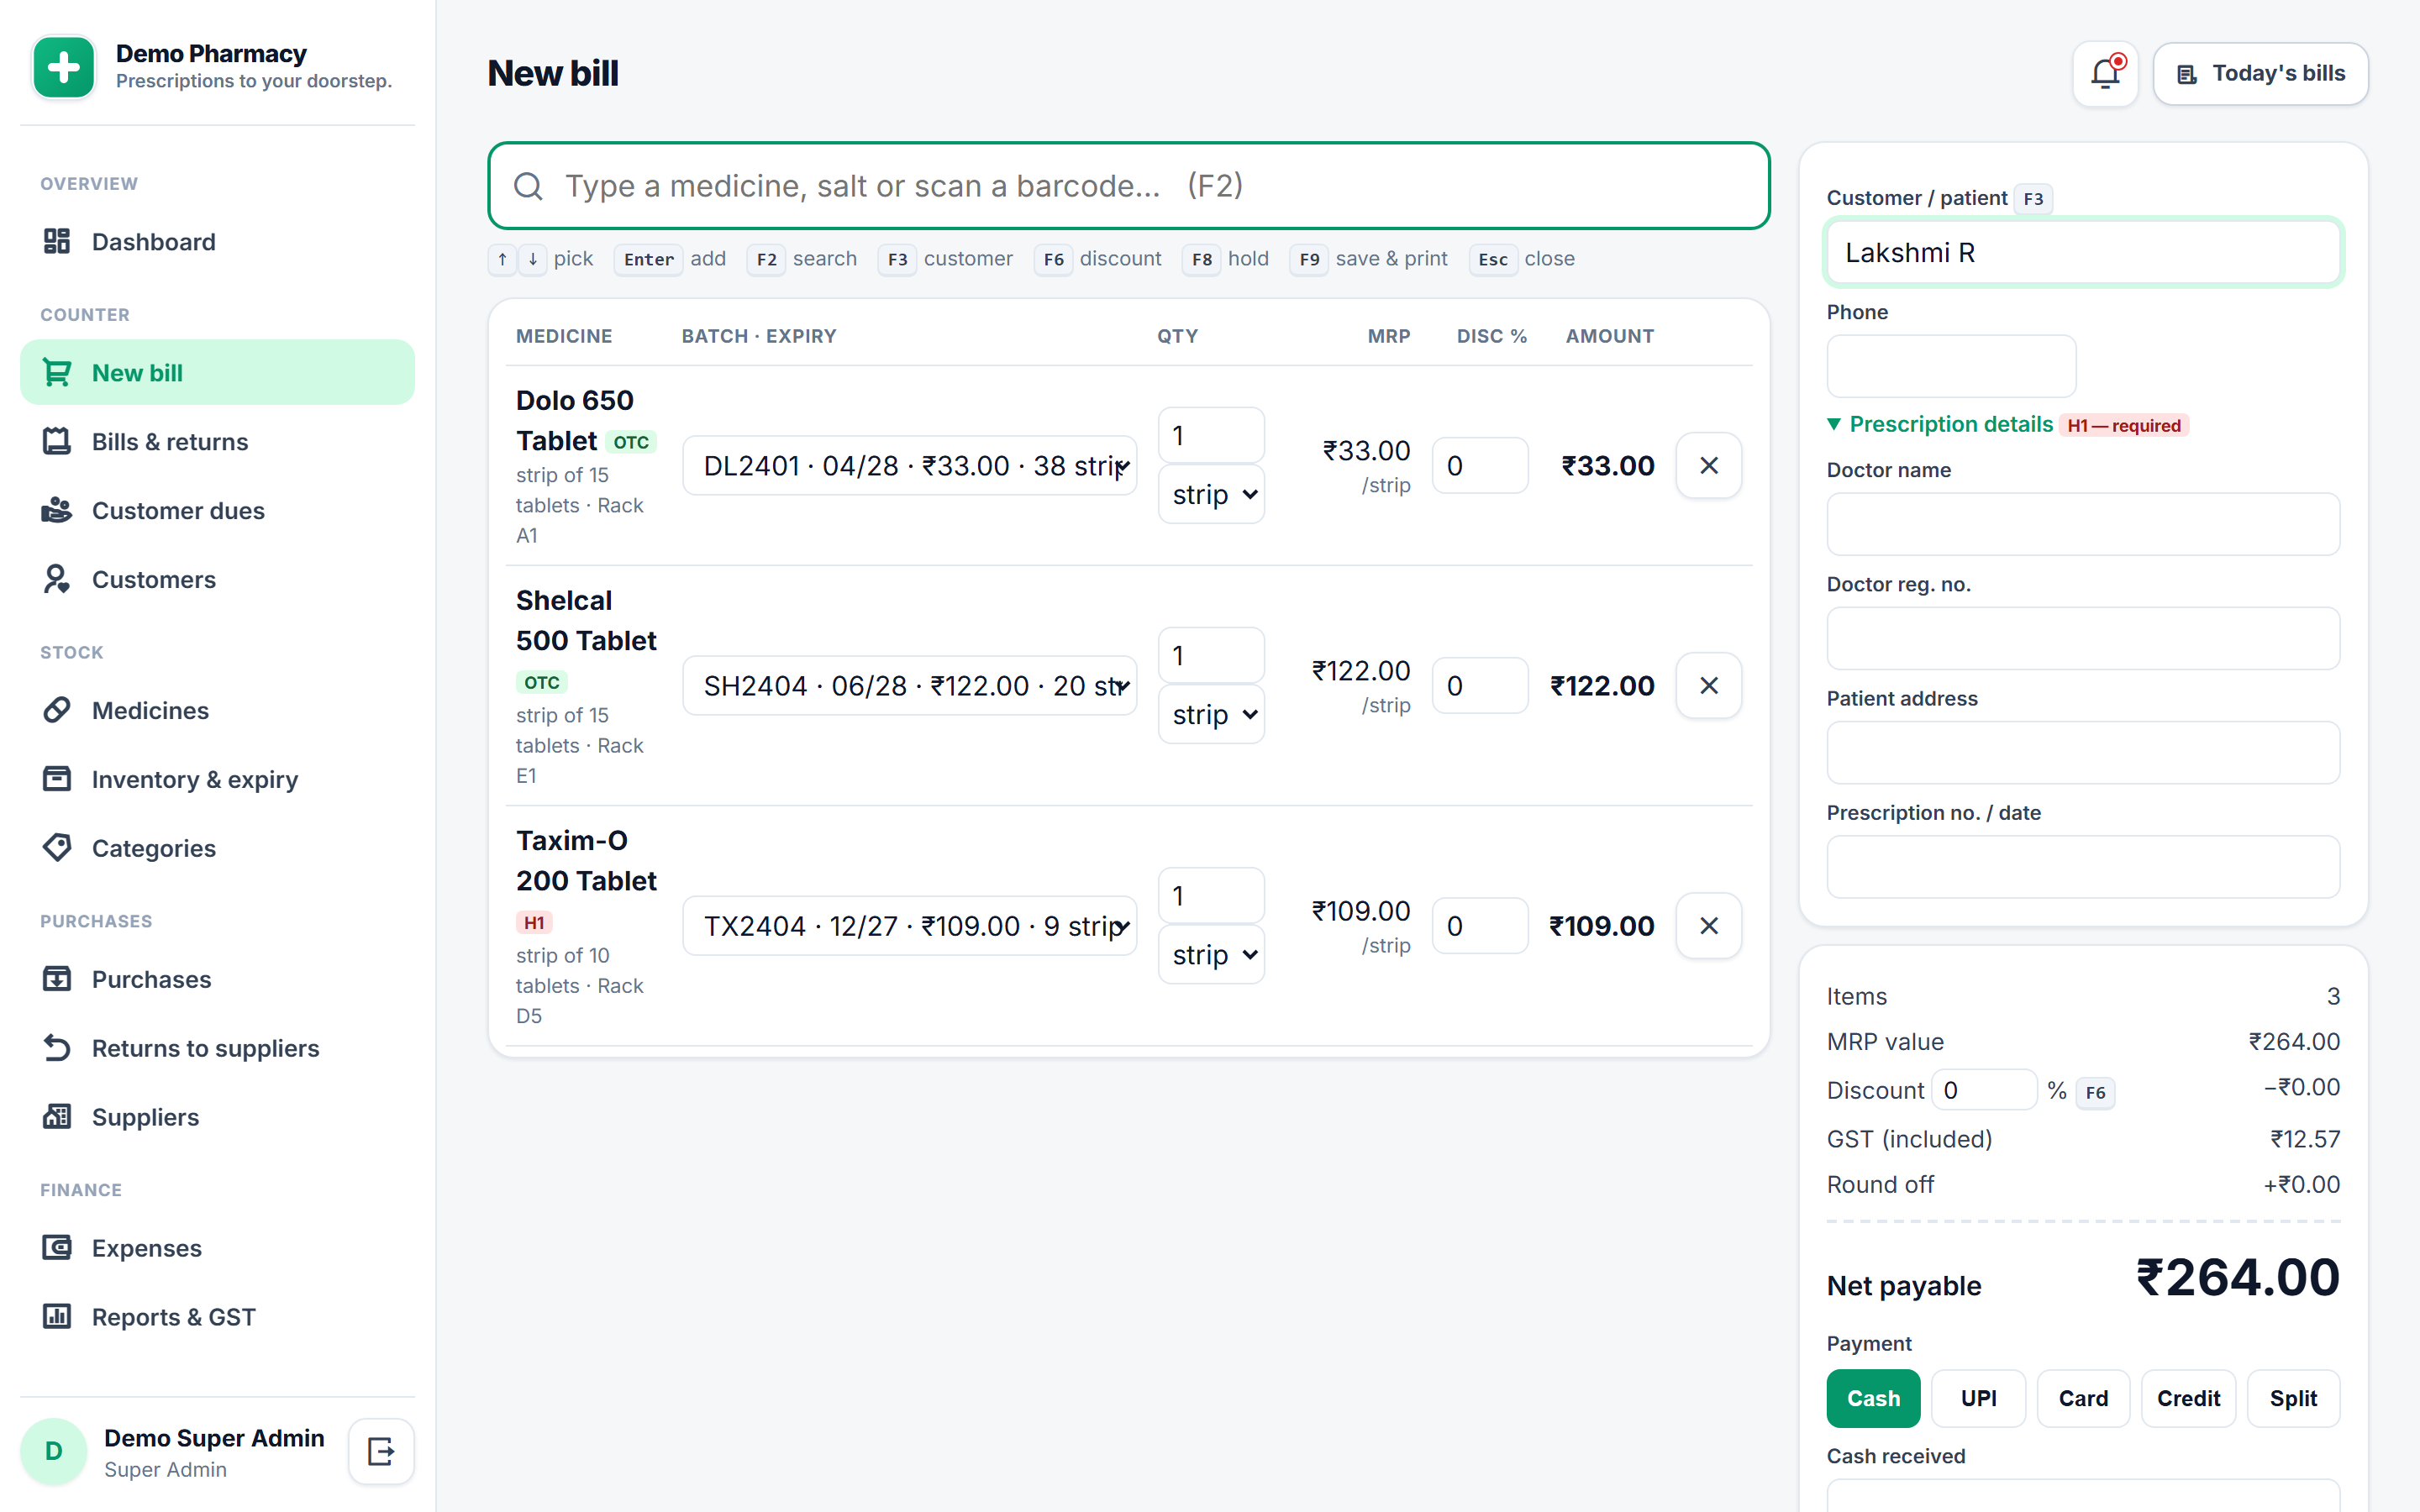The width and height of the screenshot is (2420, 1512).
Task: Select Card payment method
Action: point(2083,1398)
